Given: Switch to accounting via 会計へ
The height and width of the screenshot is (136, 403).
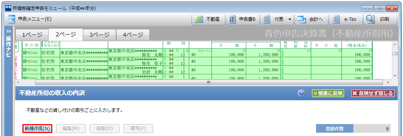Looking at the screenshot, I should point(311,19).
